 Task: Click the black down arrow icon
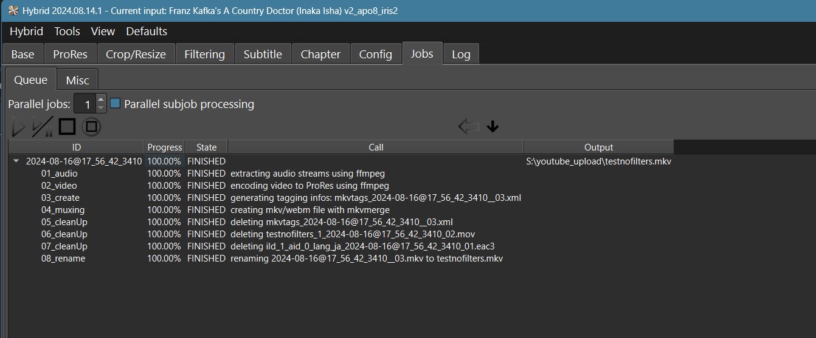[x=493, y=126]
